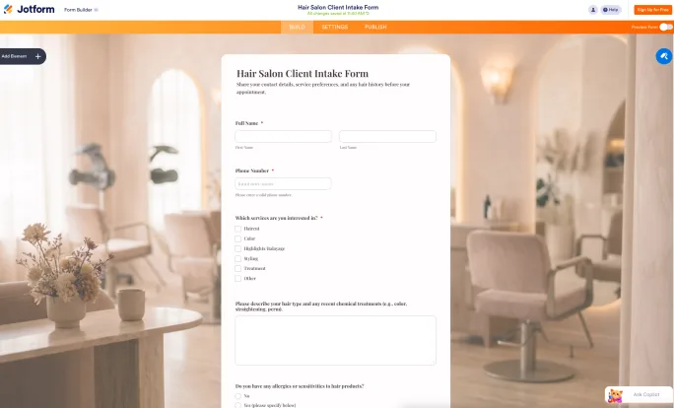This screenshot has width=674, height=408.
Task: Check the Styling checkbox
Action: click(237, 258)
